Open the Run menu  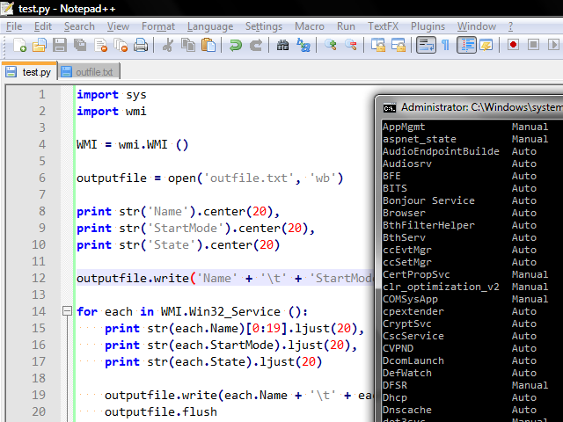346,26
